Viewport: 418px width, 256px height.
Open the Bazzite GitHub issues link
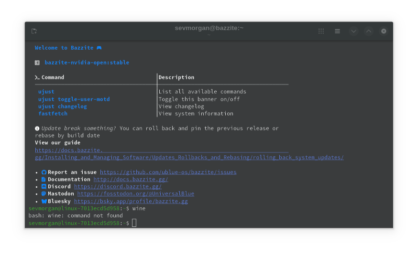pyautogui.click(x=168, y=172)
